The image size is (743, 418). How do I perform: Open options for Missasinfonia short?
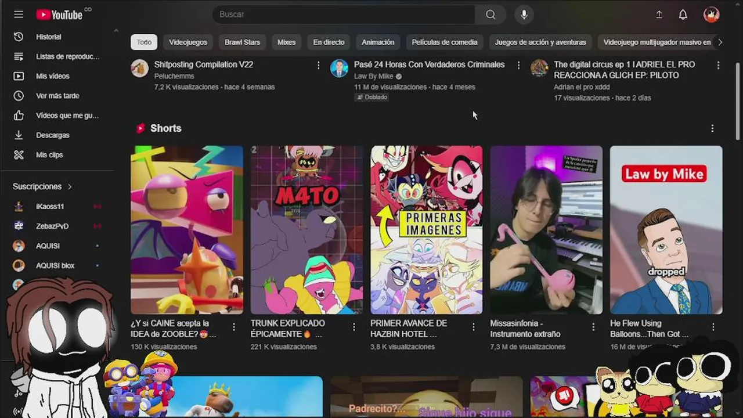(594, 327)
